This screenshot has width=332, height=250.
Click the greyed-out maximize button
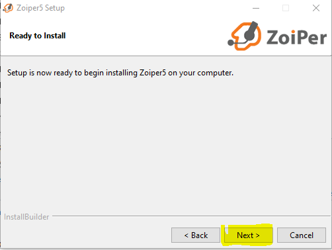(x=286, y=8)
